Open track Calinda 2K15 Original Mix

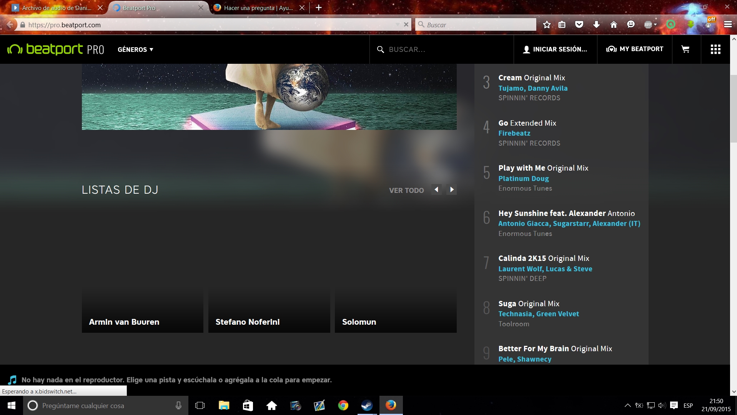click(544, 258)
